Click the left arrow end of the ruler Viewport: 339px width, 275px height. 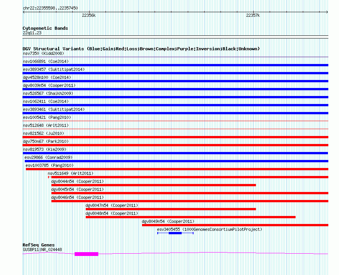click(24, 12)
